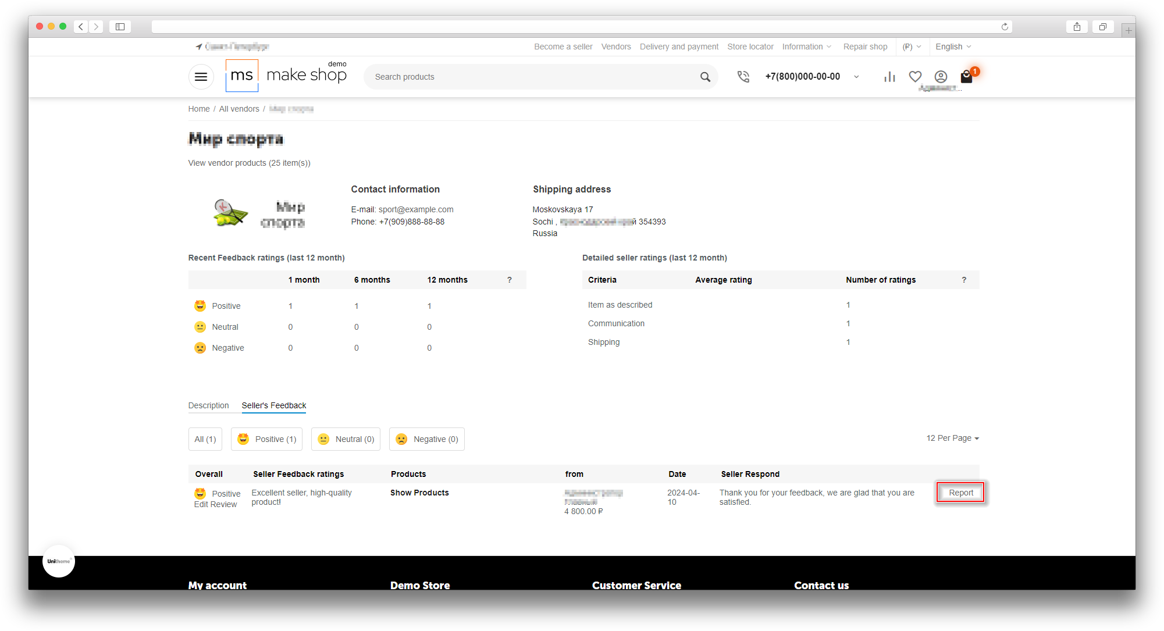Viewport: 1164px width, 631px height.
Task: Click the Report button
Action: click(960, 493)
